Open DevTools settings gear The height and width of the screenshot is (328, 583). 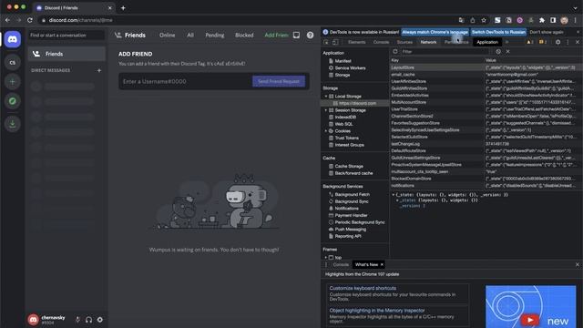point(557,43)
